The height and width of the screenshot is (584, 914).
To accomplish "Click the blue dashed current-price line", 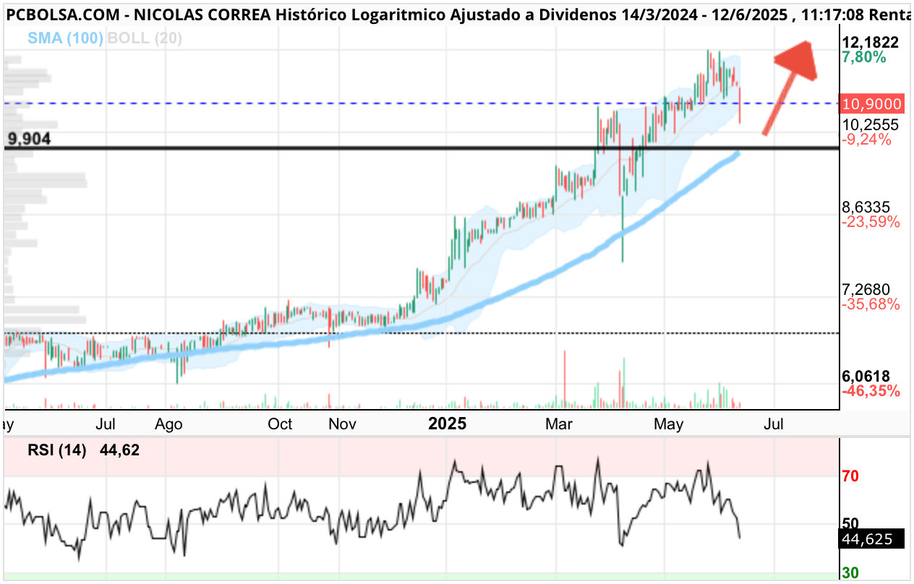I will [x=422, y=103].
